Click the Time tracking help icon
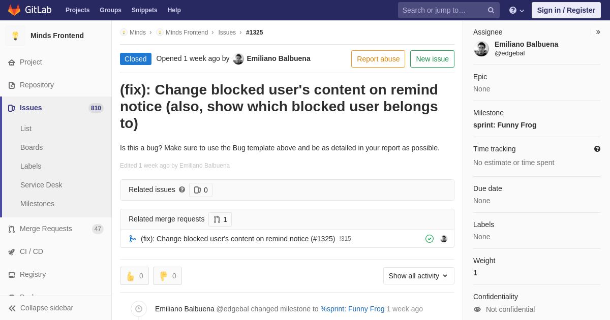 coord(597,149)
